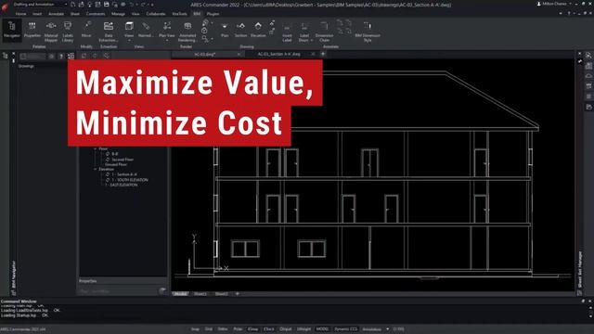Open the quick access toolbar customize arrow
594x334 pixels.
pos(152,4)
